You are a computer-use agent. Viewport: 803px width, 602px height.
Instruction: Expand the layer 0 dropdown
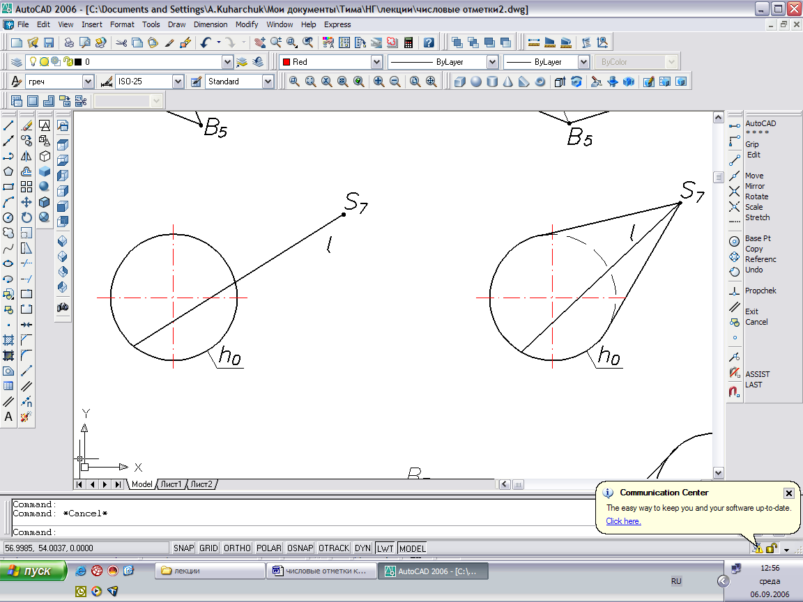point(227,62)
